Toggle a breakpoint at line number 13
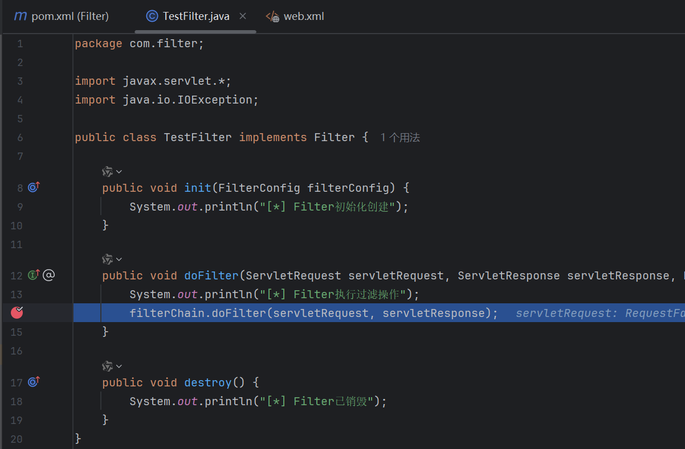 click(x=17, y=294)
